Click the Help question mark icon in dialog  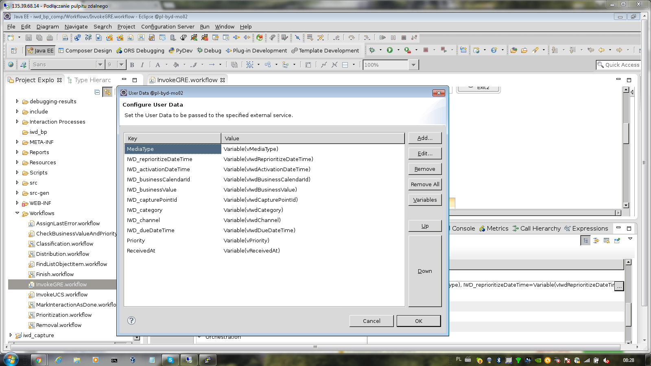click(131, 320)
